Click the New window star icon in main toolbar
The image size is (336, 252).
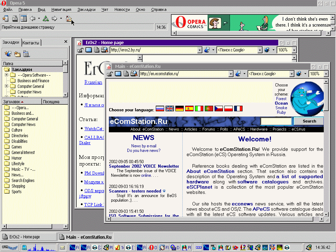(x=5, y=19)
